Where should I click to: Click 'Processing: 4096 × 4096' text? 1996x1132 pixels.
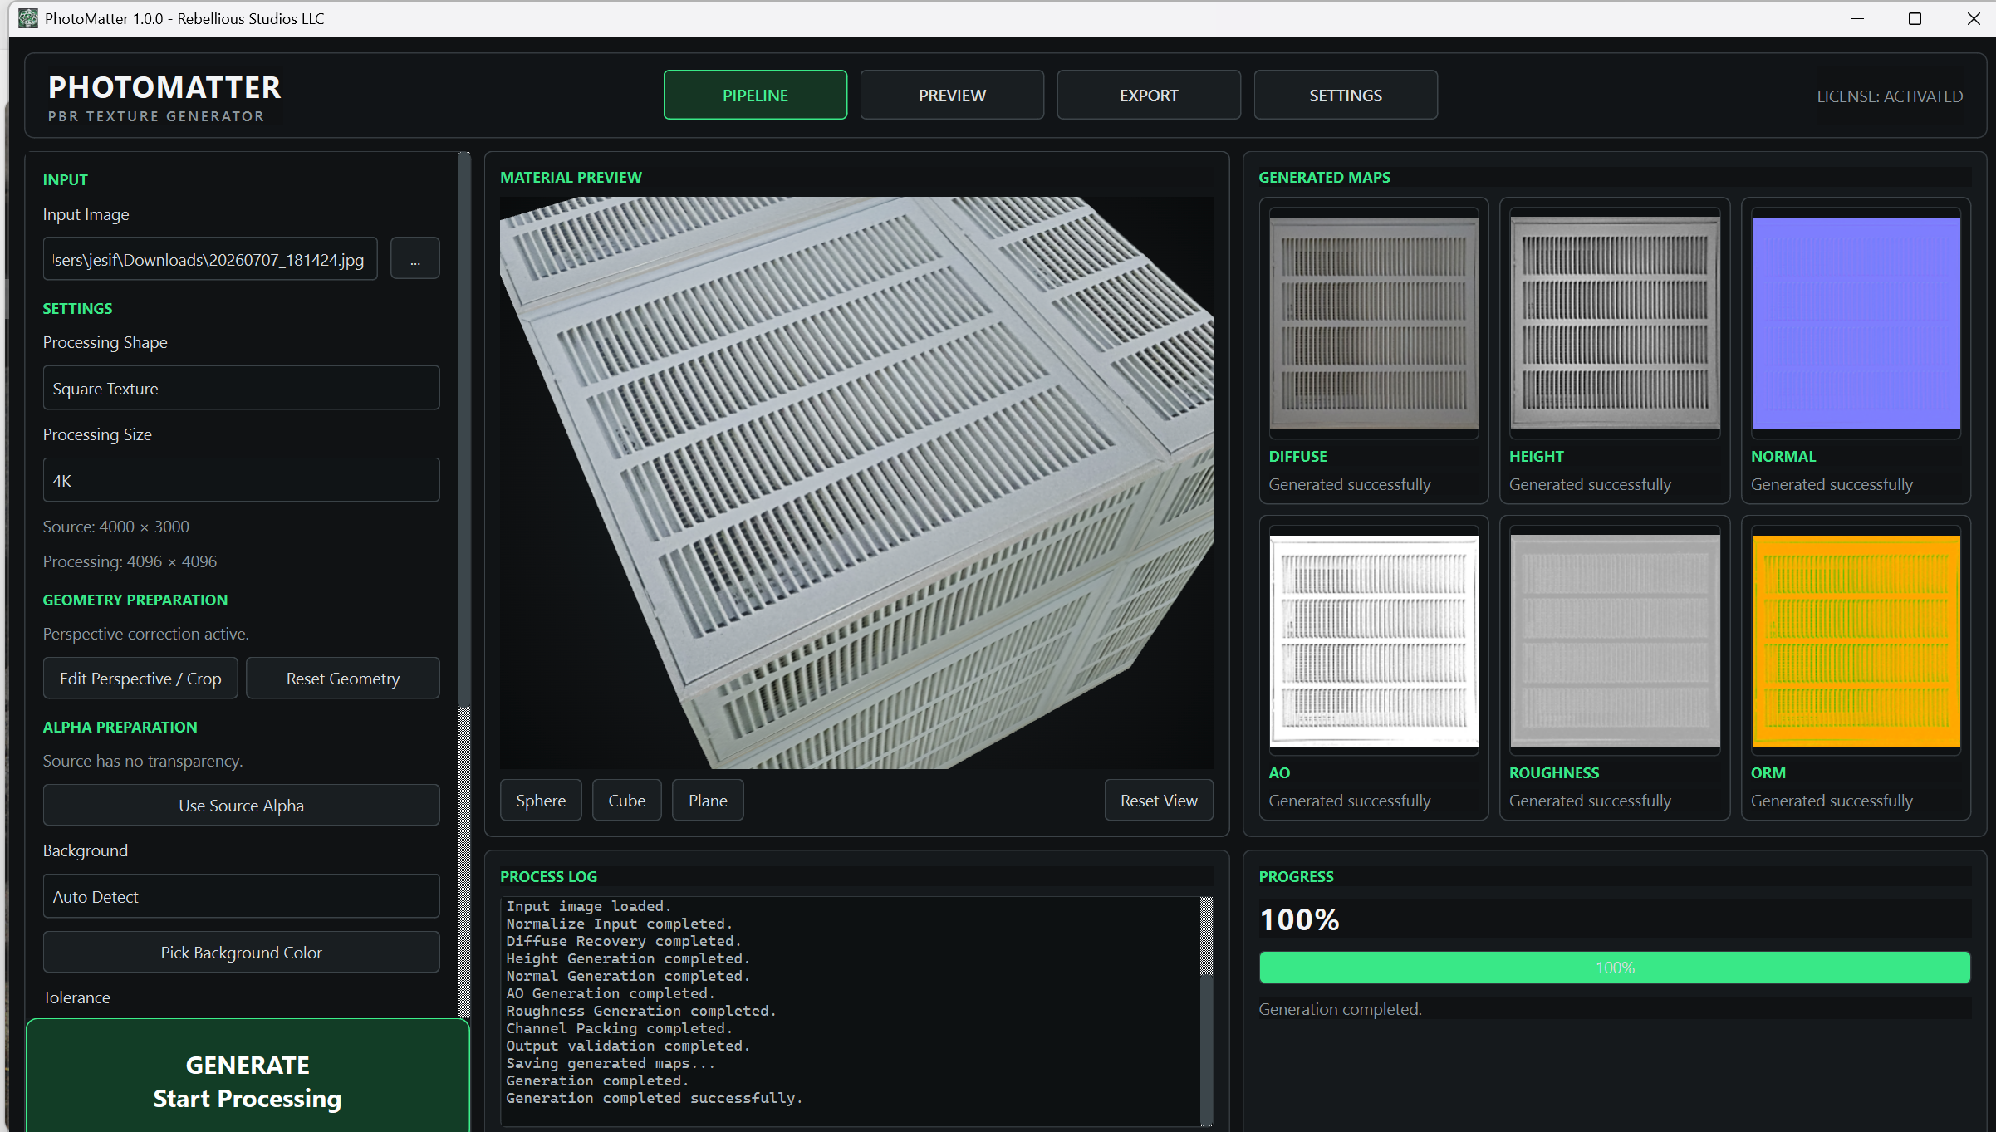tap(130, 561)
